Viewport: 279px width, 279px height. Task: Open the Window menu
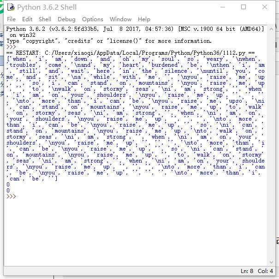[x=120, y=19]
